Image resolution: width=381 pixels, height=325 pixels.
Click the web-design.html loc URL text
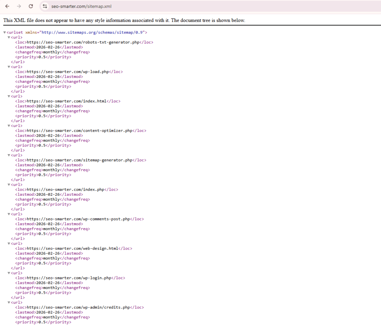click(x=73, y=248)
